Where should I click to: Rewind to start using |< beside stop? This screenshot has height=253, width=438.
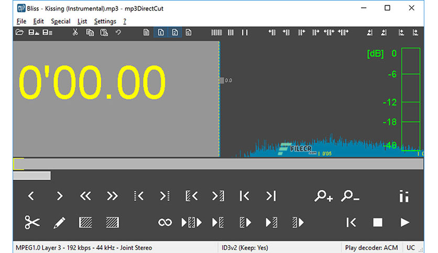coord(351,222)
